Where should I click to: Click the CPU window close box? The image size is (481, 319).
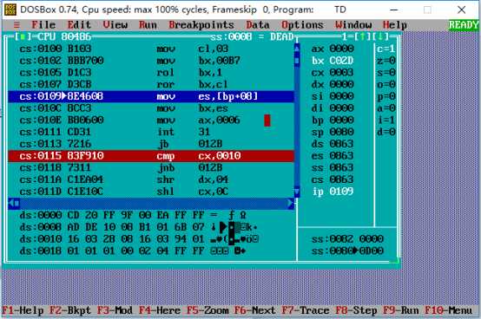click(x=23, y=37)
